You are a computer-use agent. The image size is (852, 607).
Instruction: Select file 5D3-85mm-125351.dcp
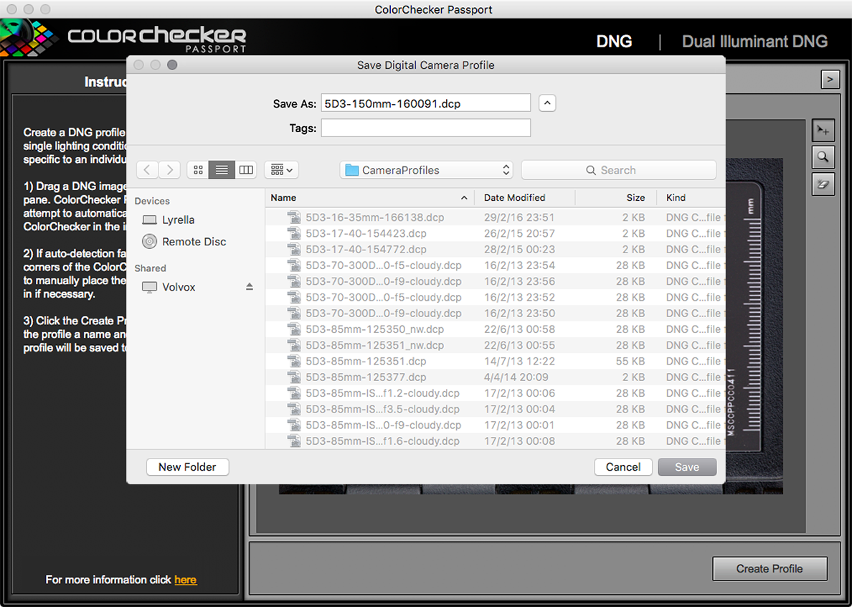point(495,362)
